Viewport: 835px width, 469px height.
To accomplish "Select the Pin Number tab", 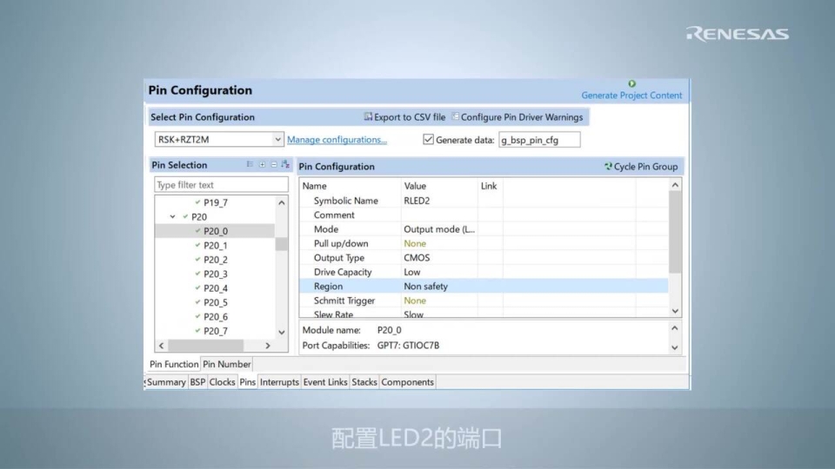I will coord(226,364).
